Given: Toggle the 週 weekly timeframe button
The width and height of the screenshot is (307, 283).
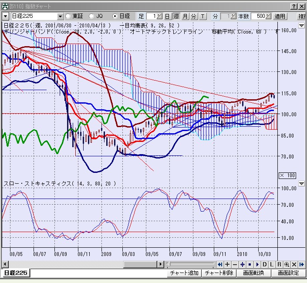Looking at the screenshot, I should (x=176, y=16).
